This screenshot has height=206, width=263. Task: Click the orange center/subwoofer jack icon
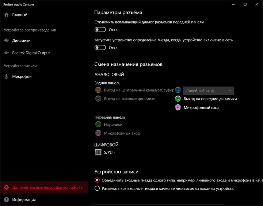pyautogui.click(x=98, y=90)
